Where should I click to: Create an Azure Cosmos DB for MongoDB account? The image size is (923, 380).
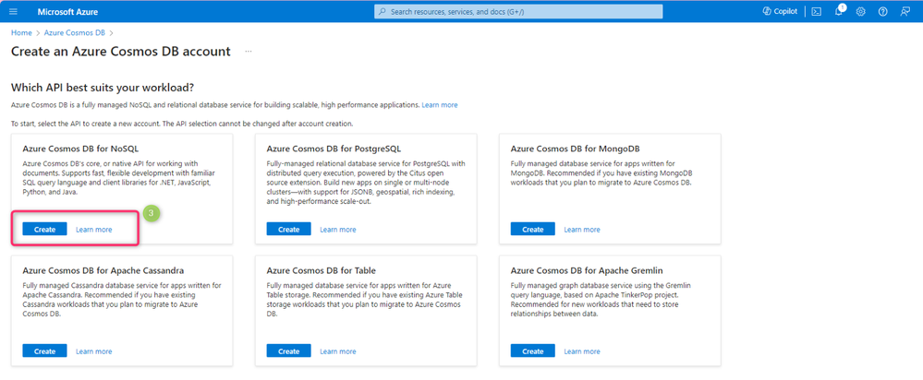(533, 229)
